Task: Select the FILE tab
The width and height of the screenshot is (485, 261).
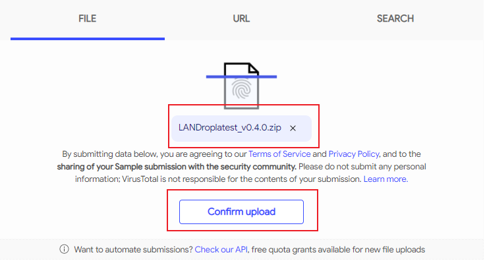Action: pyautogui.click(x=87, y=18)
